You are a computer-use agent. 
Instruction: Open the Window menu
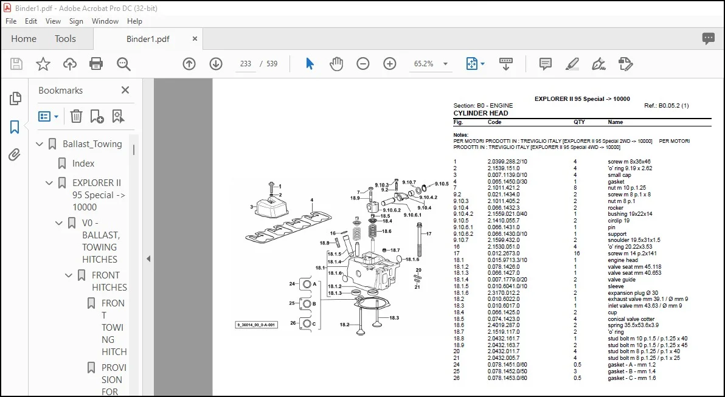click(x=105, y=21)
